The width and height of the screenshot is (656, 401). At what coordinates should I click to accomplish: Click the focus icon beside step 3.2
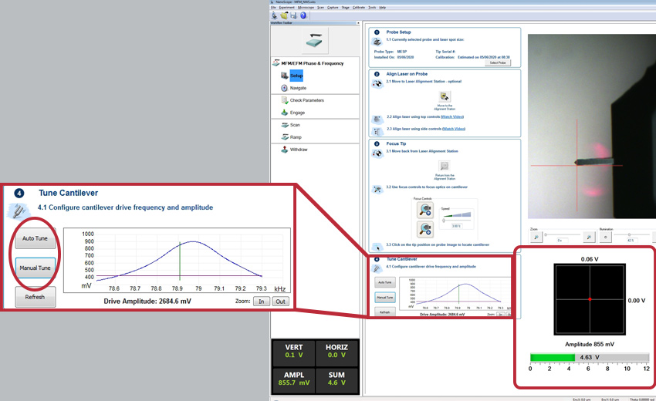377,190
